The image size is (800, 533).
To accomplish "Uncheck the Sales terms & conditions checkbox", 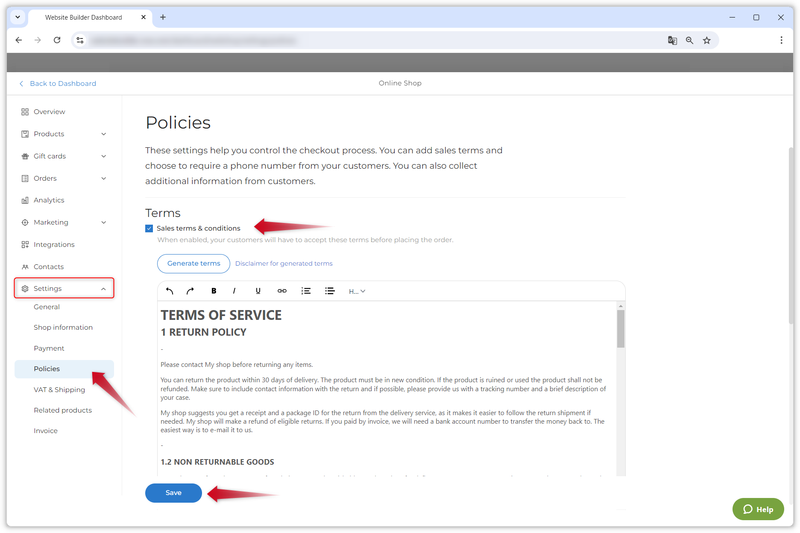I will (x=149, y=228).
